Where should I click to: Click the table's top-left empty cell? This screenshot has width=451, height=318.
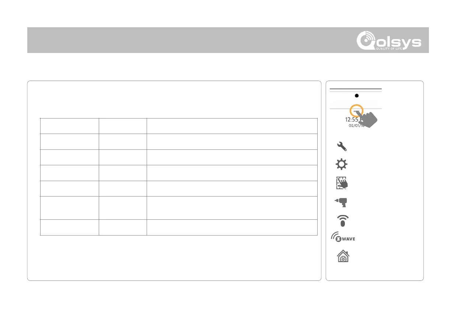69,126
